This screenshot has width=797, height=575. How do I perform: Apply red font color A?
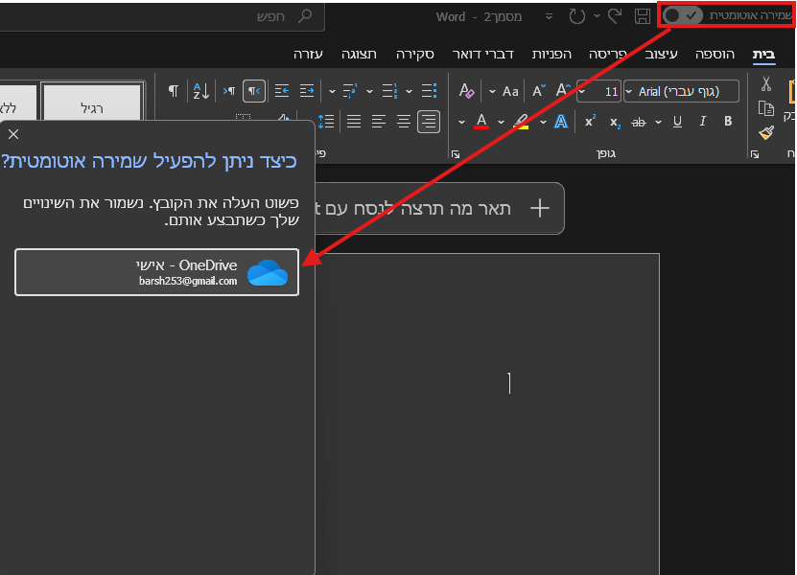click(x=481, y=122)
